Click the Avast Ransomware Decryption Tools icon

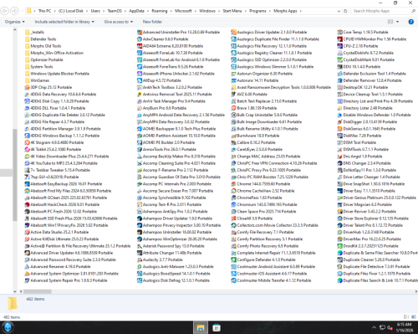tap(234, 87)
